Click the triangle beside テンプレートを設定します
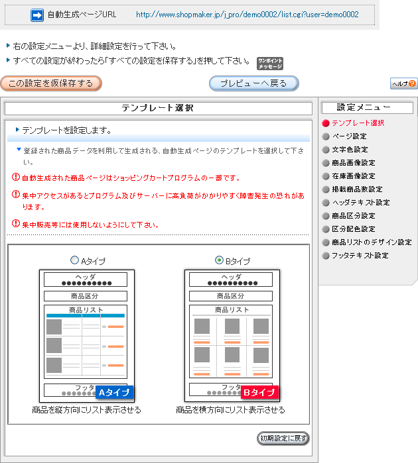418x463 pixels. coord(17,130)
